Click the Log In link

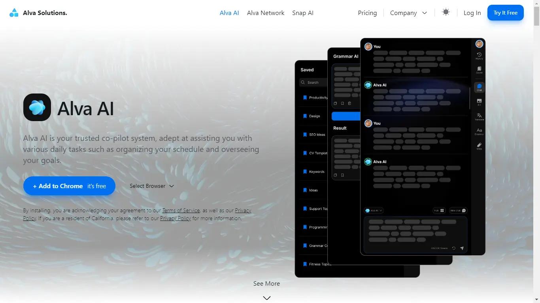[x=472, y=13]
